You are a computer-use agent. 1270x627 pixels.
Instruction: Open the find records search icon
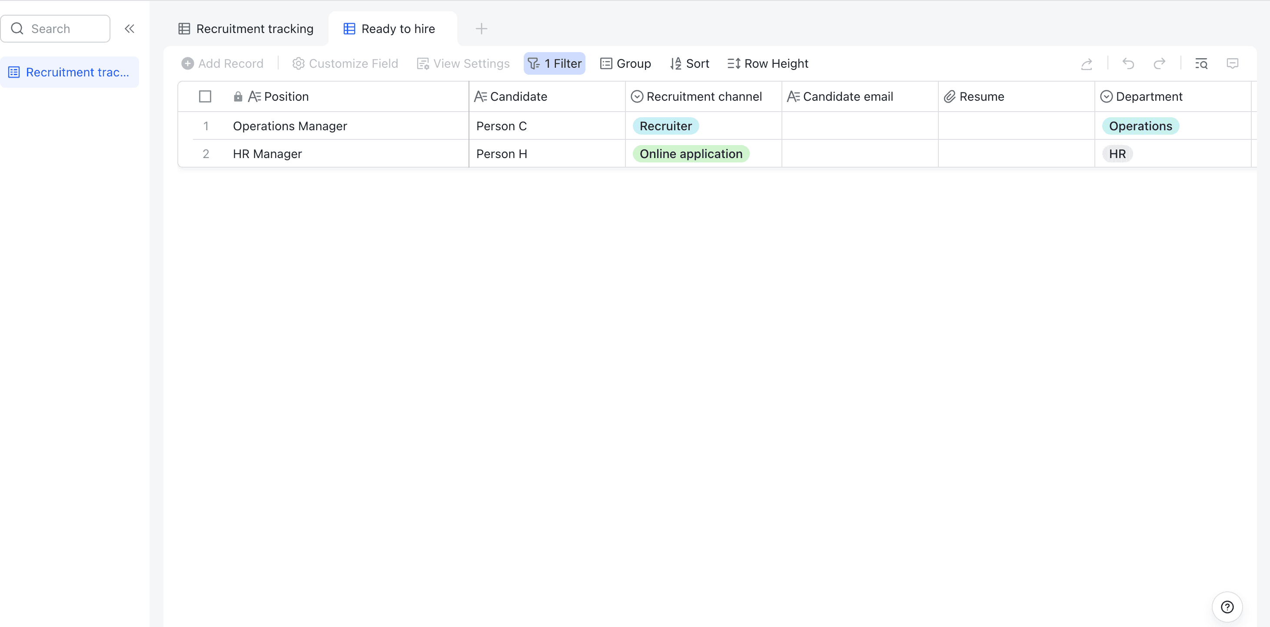click(1201, 63)
